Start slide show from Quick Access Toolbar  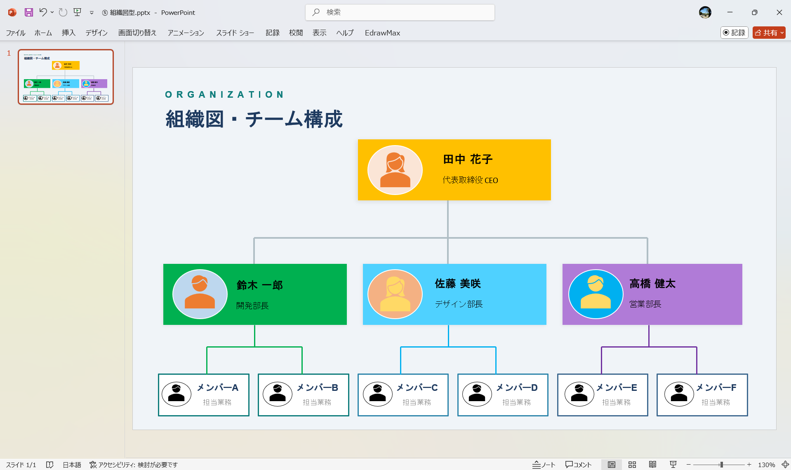pos(77,12)
